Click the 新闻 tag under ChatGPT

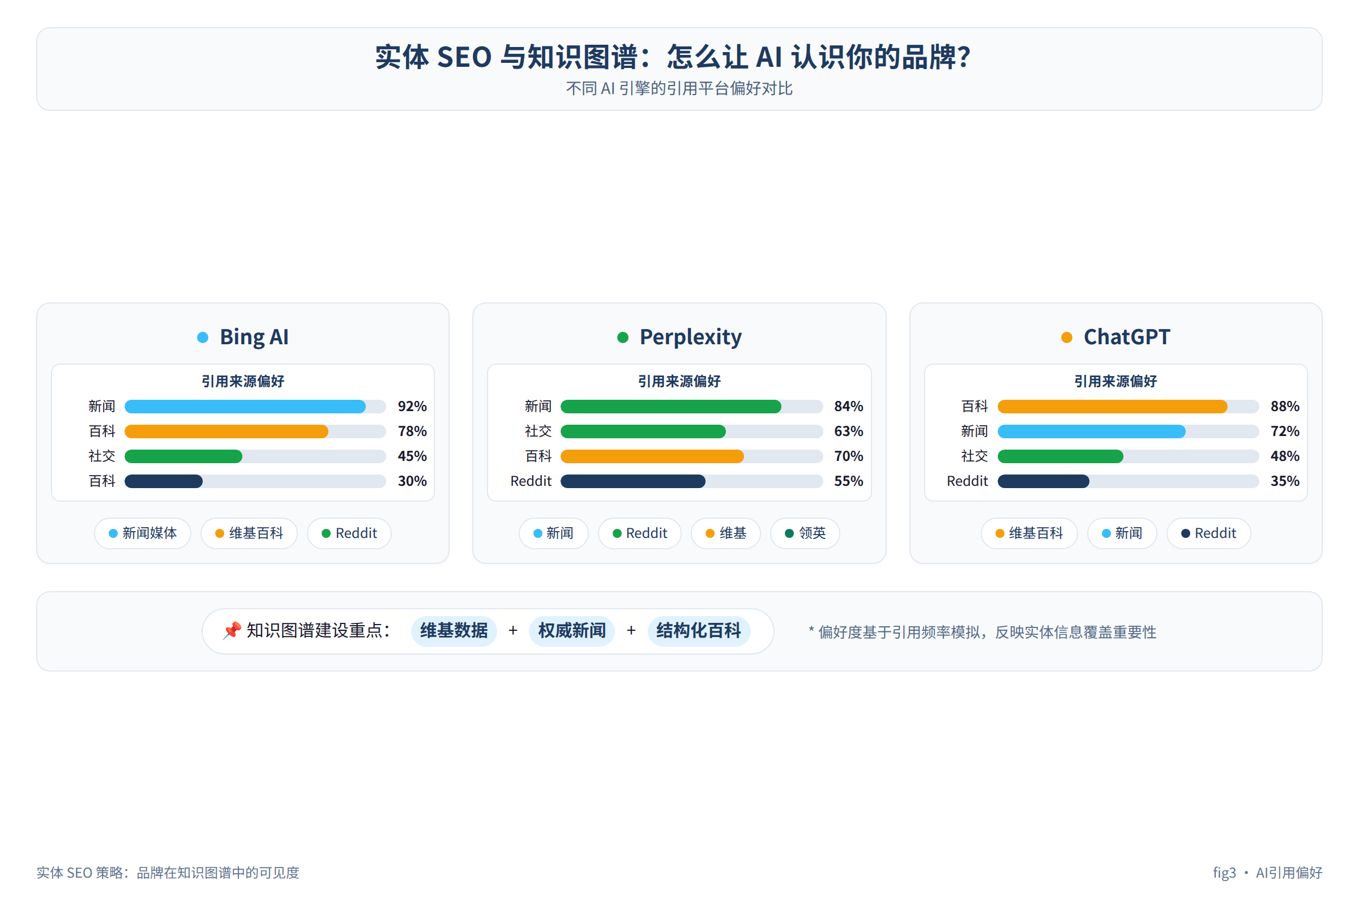[x=1122, y=533]
